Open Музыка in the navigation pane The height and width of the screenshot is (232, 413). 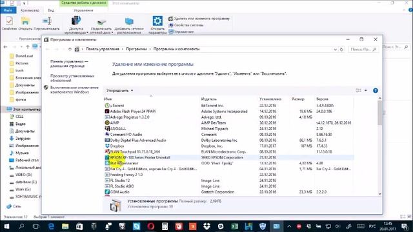[x=19, y=153]
